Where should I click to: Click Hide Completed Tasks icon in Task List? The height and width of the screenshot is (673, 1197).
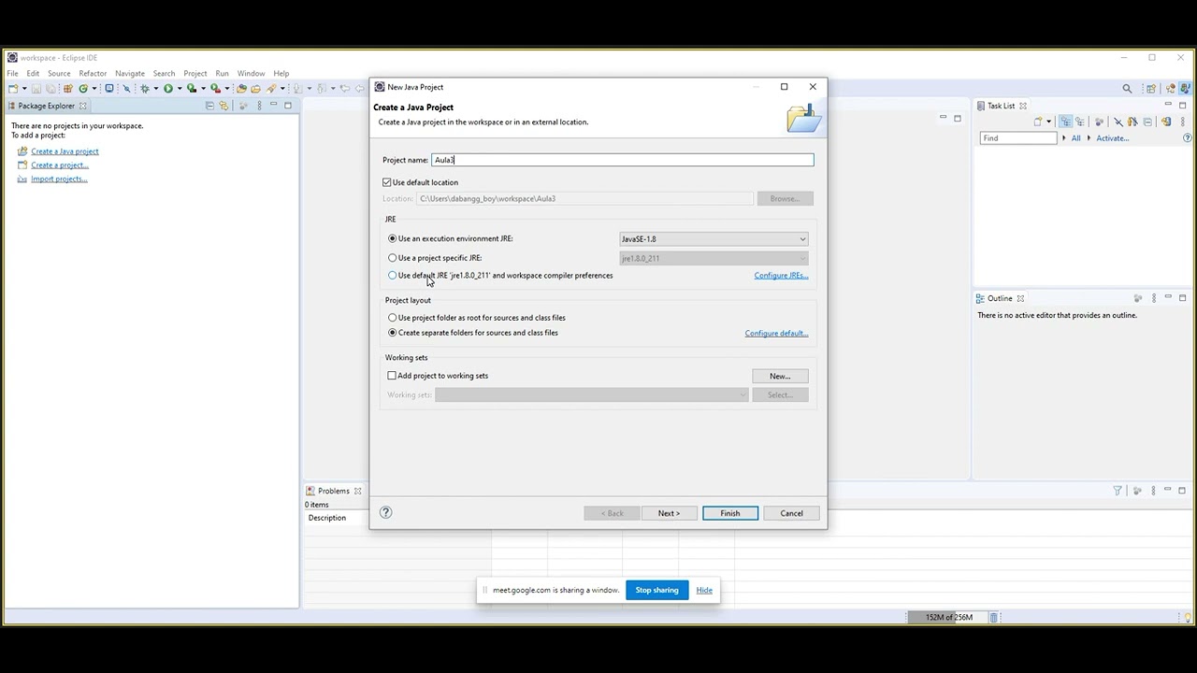[x=1118, y=122]
